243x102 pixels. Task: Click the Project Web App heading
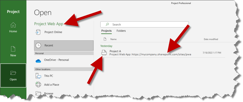pos(49,24)
